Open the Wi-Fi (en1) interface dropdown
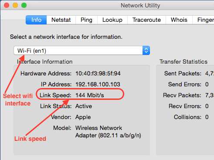 [82, 51]
